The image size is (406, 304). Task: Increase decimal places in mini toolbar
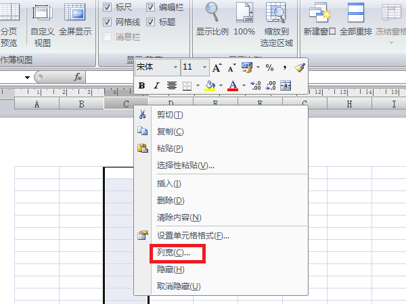coord(256,86)
